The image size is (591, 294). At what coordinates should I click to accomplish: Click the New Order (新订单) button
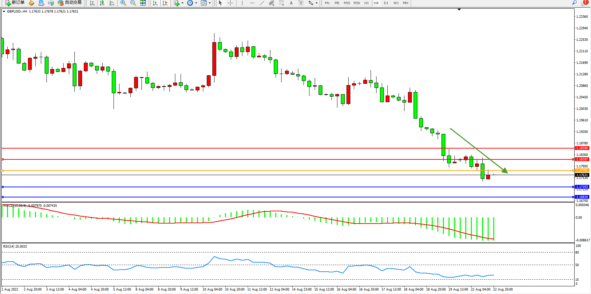pyautogui.click(x=15, y=3)
